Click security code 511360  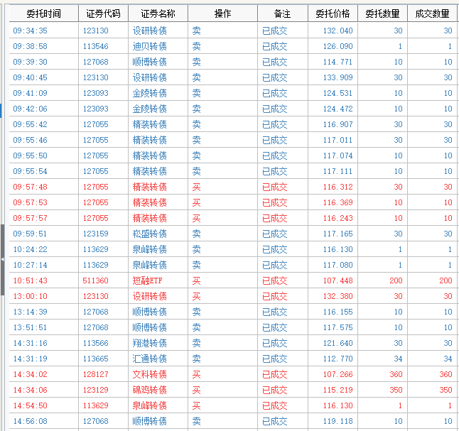(96, 280)
